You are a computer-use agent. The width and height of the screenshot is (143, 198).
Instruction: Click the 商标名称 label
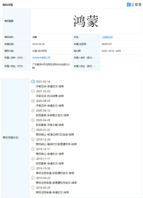click(9, 37)
